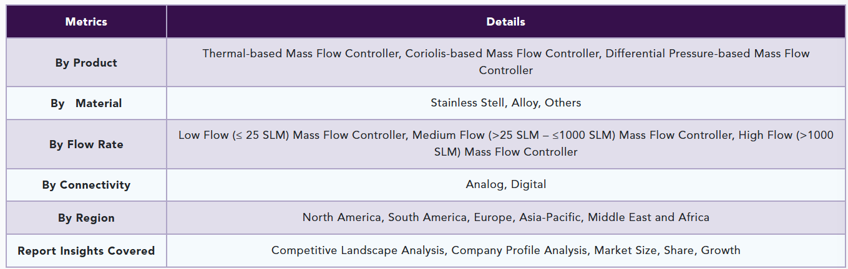Click the Middle East and Africa text

tap(648, 217)
